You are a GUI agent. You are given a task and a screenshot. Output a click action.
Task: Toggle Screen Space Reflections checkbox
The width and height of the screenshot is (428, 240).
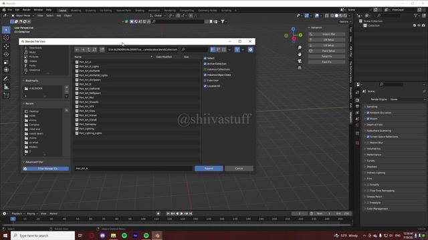tap(368, 137)
